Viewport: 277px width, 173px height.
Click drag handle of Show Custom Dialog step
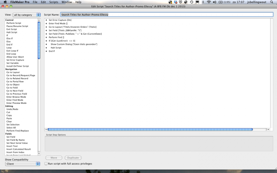[x=46, y=44]
